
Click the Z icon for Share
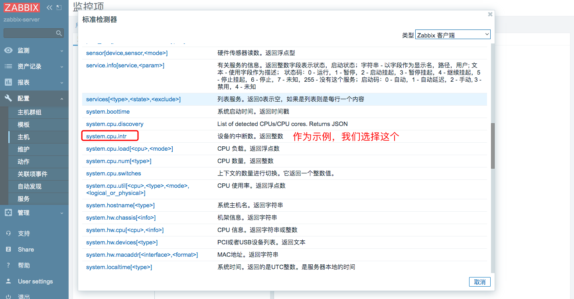[x=8, y=249]
